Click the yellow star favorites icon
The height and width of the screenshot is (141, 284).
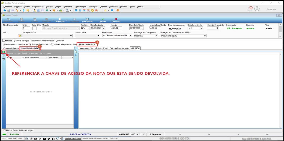click(x=105, y=11)
